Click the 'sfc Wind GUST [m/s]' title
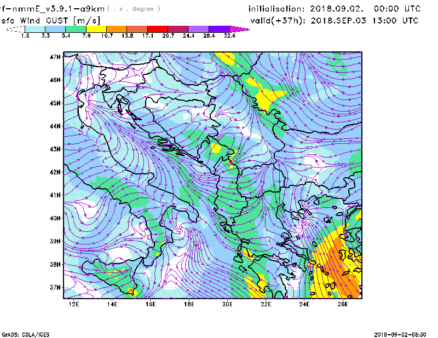This screenshot has width=438, height=338. coord(50,21)
